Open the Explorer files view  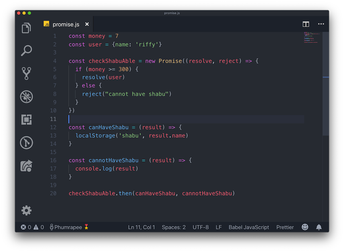click(x=26, y=28)
